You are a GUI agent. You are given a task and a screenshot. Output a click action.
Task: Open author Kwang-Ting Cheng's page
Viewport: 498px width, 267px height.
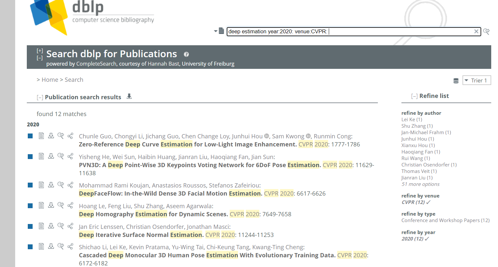pyautogui.click(x=278, y=247)
